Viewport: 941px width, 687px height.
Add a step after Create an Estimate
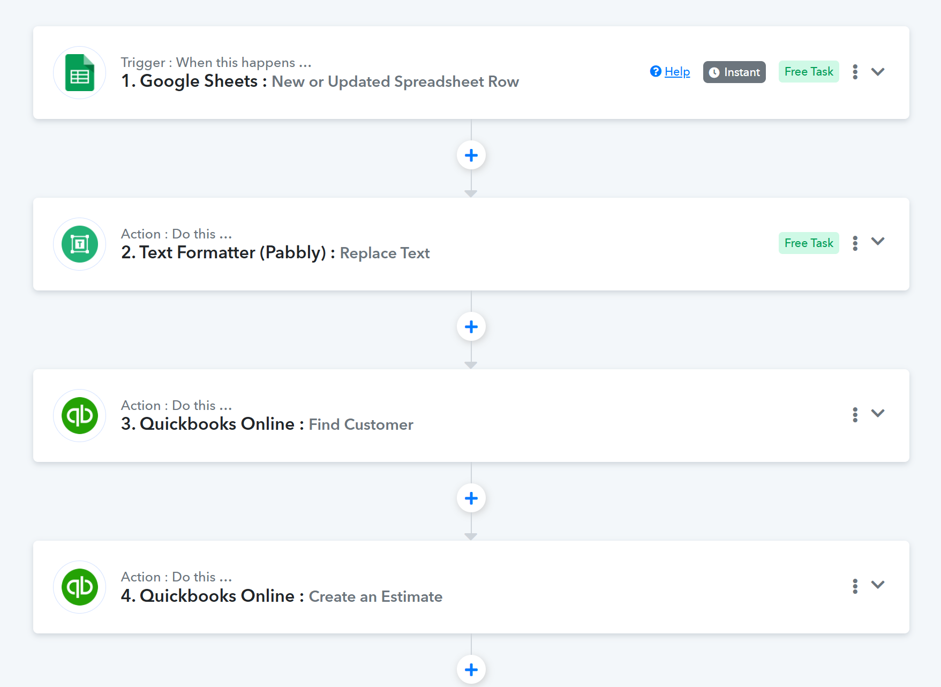(471, 670)
